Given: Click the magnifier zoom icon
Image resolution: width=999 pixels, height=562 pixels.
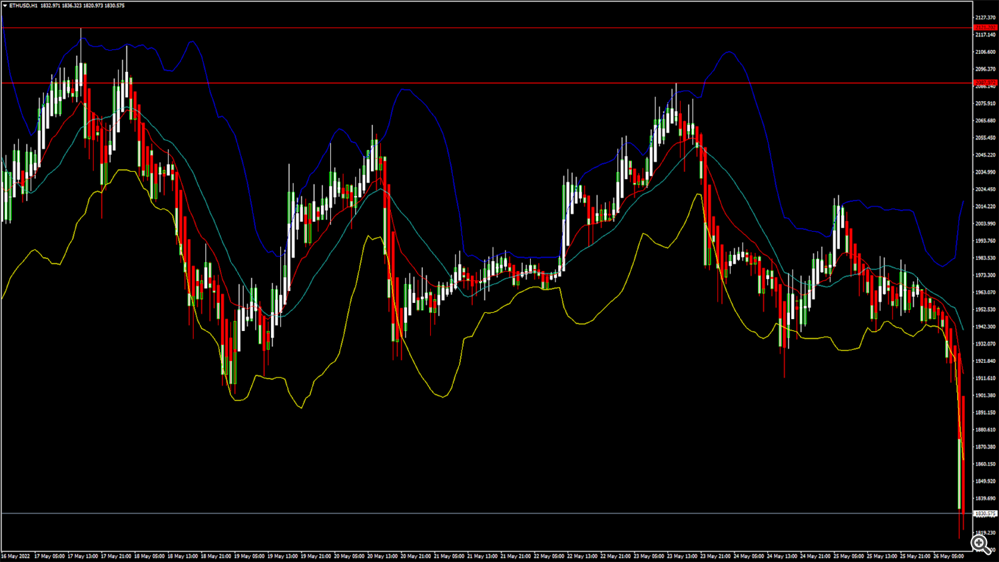Looking at the screenshot, I should point(980,545).
